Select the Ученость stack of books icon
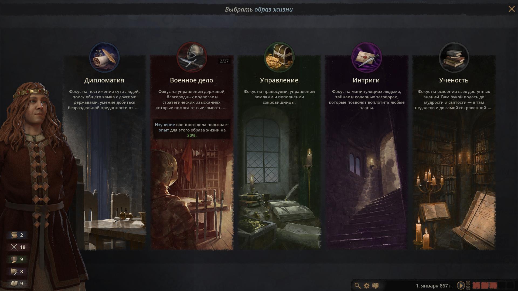Image resolution: width=518 pixels, height=291 pixels. pyautogui.click(x=454, y=57)
